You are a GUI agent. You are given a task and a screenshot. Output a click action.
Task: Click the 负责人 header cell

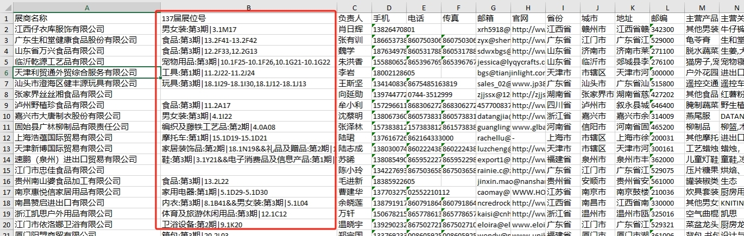point(354,18)
